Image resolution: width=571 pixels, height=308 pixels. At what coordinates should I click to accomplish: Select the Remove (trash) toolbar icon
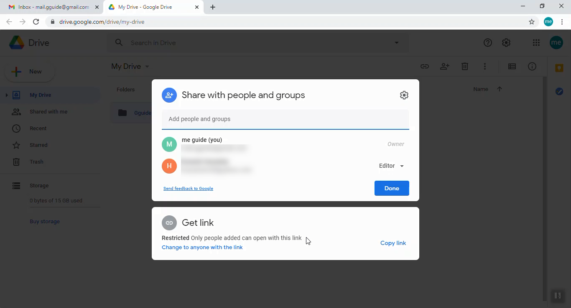point(465,66)
